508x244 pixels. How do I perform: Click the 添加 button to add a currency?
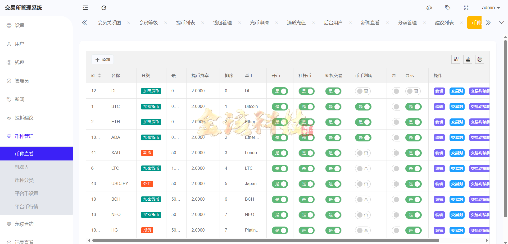102,59
